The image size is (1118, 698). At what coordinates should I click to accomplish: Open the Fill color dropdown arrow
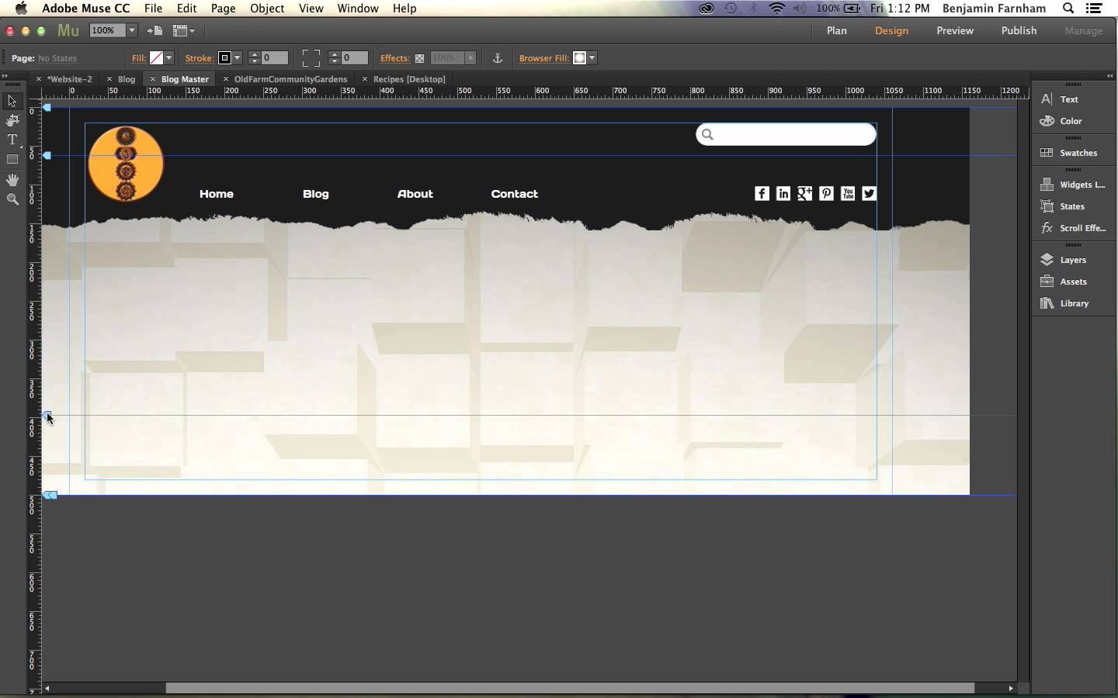pyautogui.click(x=169, y=58)
